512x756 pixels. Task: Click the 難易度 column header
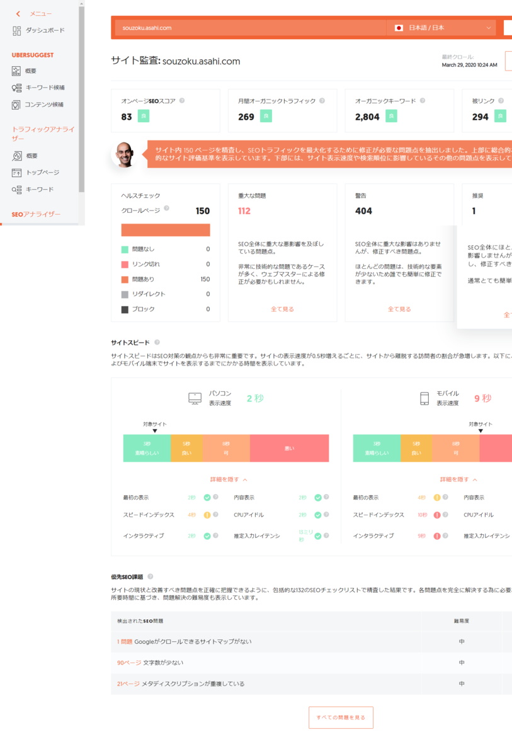coord(462,621)
